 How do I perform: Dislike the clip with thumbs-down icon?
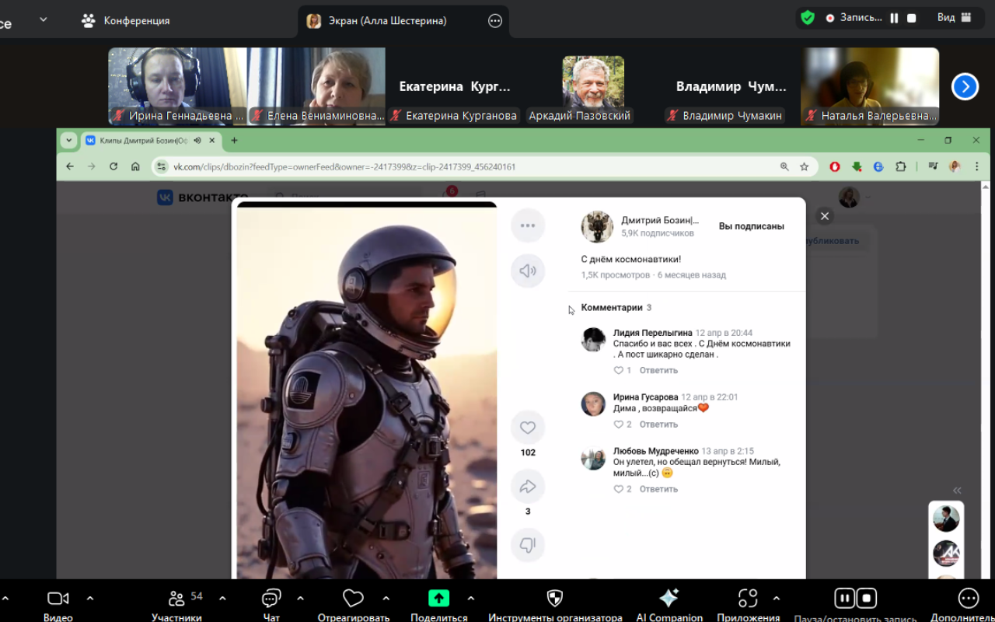(528, 545)
